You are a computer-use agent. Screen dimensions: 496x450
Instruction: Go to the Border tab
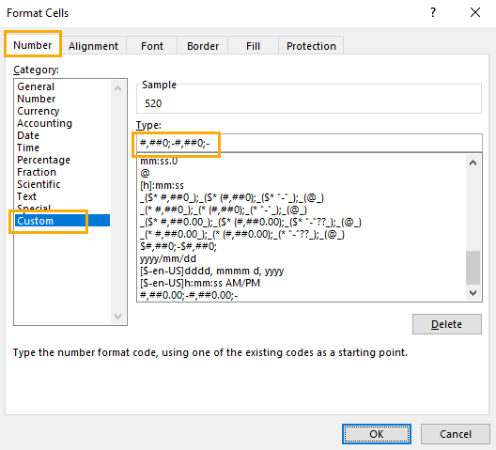click(203, 46)
